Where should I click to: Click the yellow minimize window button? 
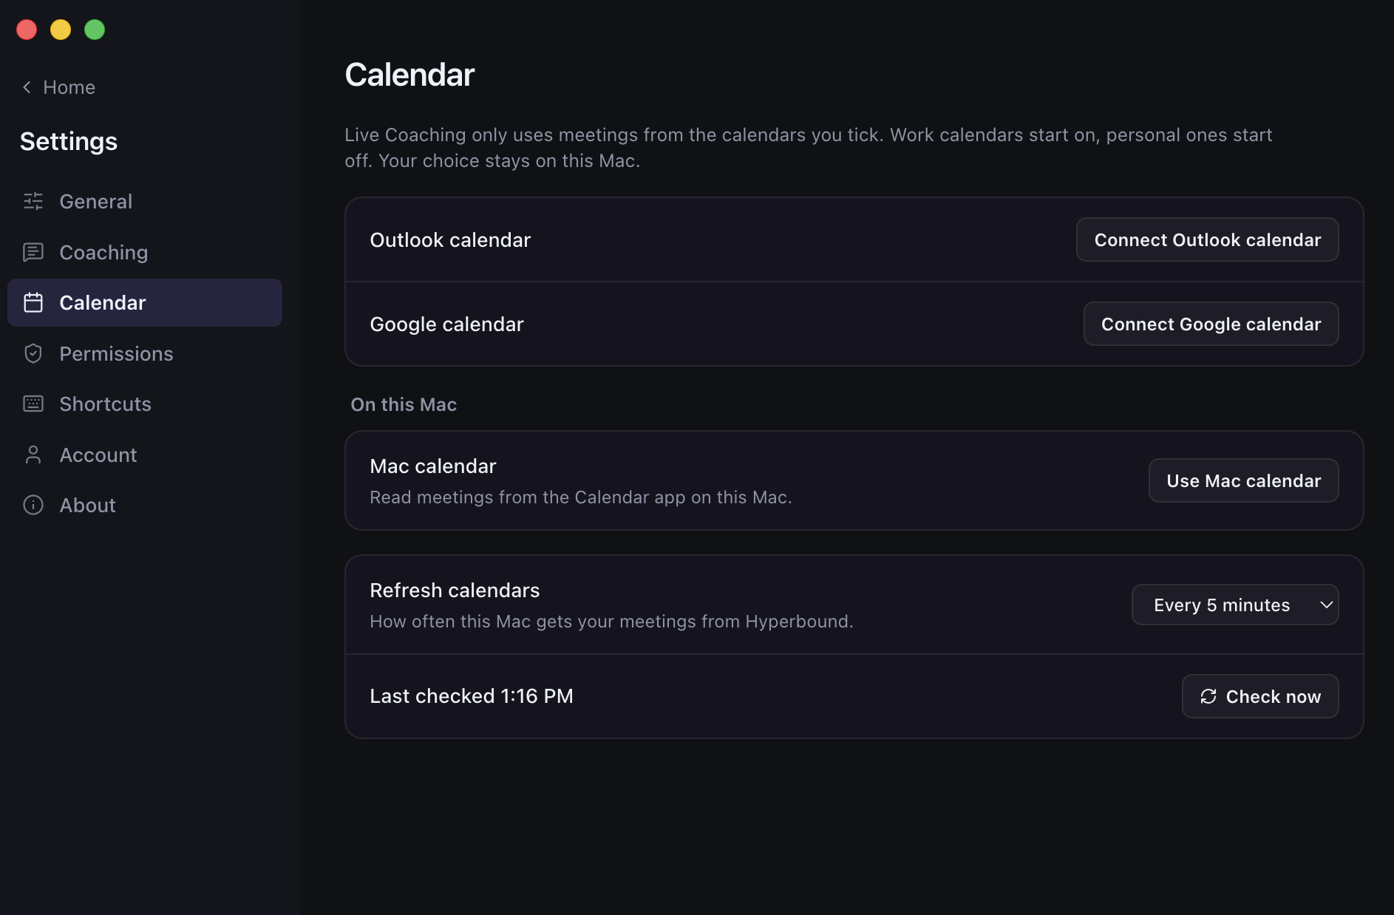point(61,30)
